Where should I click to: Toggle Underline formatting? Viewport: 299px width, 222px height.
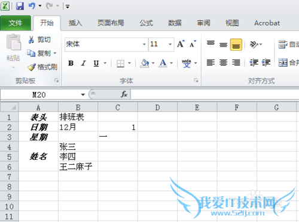pyautogui.click(x=96, y=63)
